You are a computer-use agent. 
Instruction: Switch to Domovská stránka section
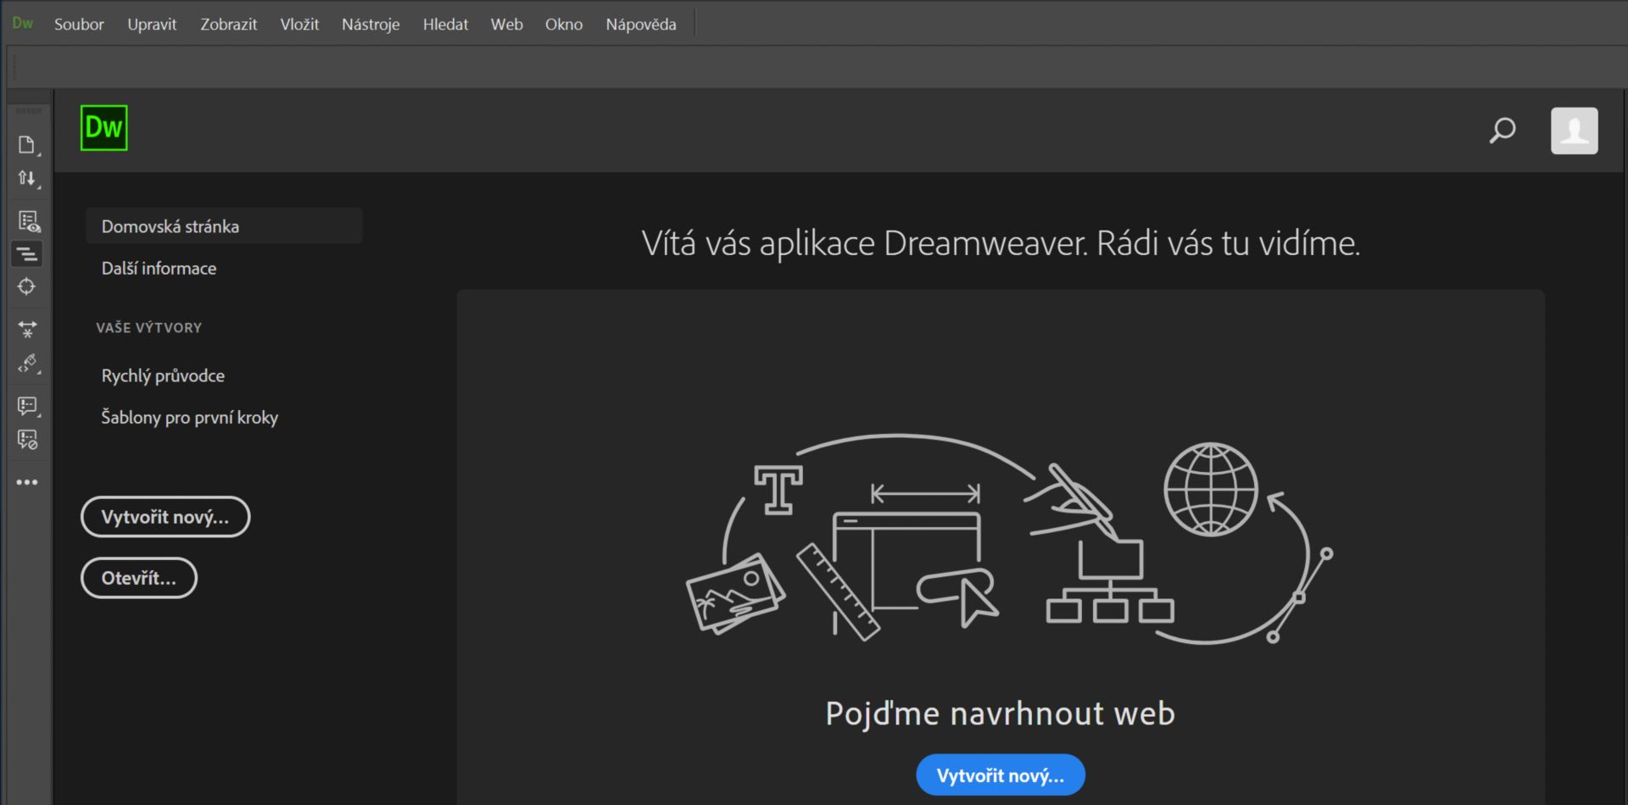[169, 225]
